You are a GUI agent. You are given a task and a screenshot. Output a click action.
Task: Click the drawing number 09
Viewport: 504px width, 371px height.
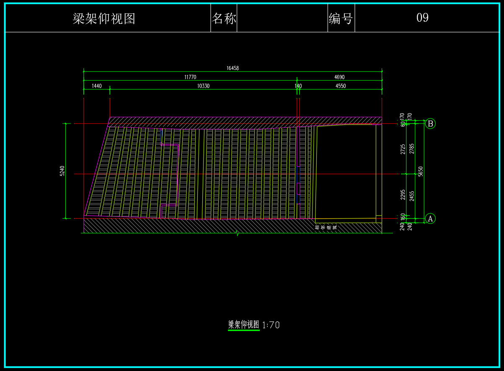coord(422,18)
